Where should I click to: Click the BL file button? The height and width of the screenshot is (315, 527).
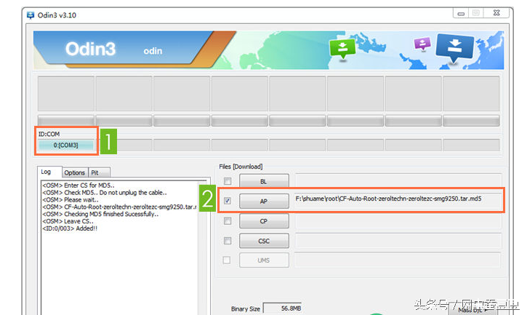tap(264, 181)
